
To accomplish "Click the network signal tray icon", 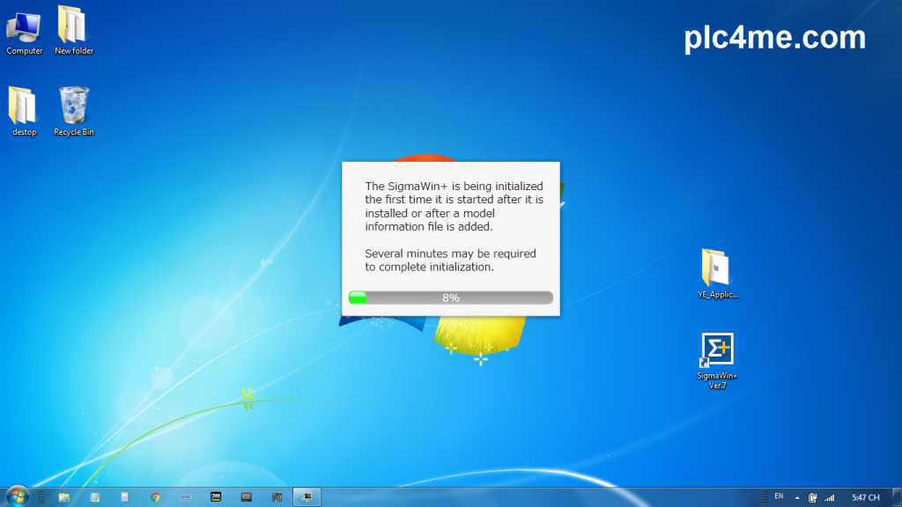I will [829, 497].
